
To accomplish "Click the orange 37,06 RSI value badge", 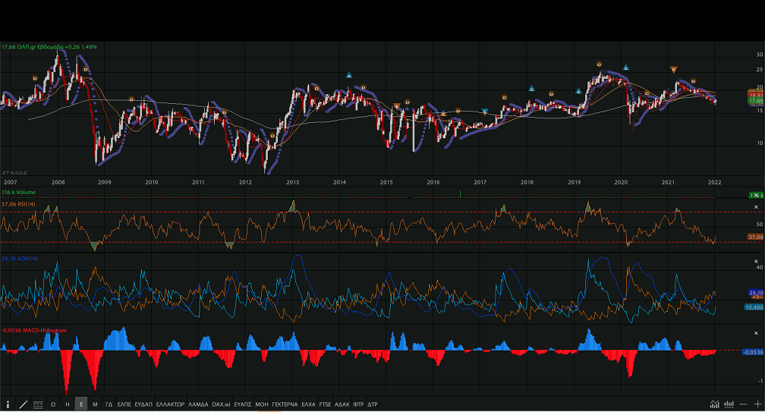I will (x=756, y=237).
